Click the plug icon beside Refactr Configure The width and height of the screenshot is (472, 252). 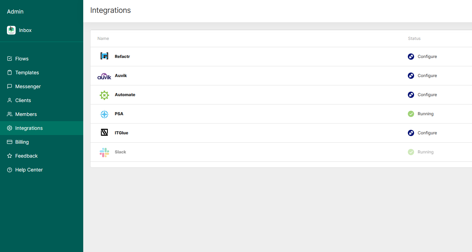(411, 57)
